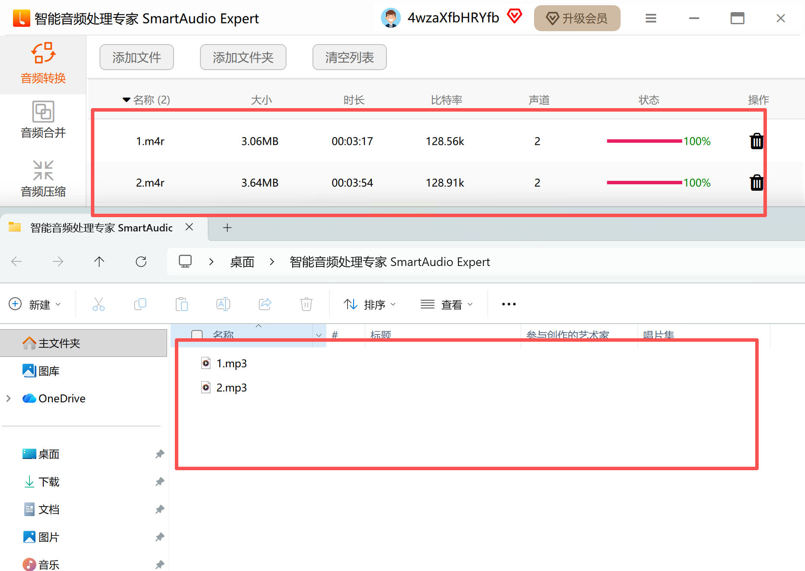Viewport: 805px width, 571px height.
Task: Open the 音频合并 audio merge module
Action: (x=43, y=120)
